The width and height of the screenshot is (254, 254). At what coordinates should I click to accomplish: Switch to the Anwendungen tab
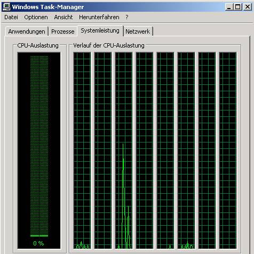(x=27, y=31)
